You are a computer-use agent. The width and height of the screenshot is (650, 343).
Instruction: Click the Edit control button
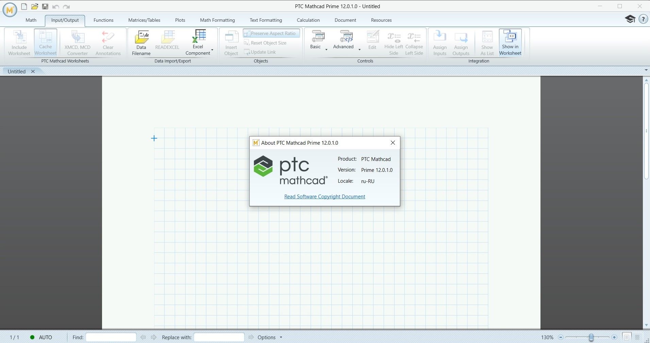(372, 40)
